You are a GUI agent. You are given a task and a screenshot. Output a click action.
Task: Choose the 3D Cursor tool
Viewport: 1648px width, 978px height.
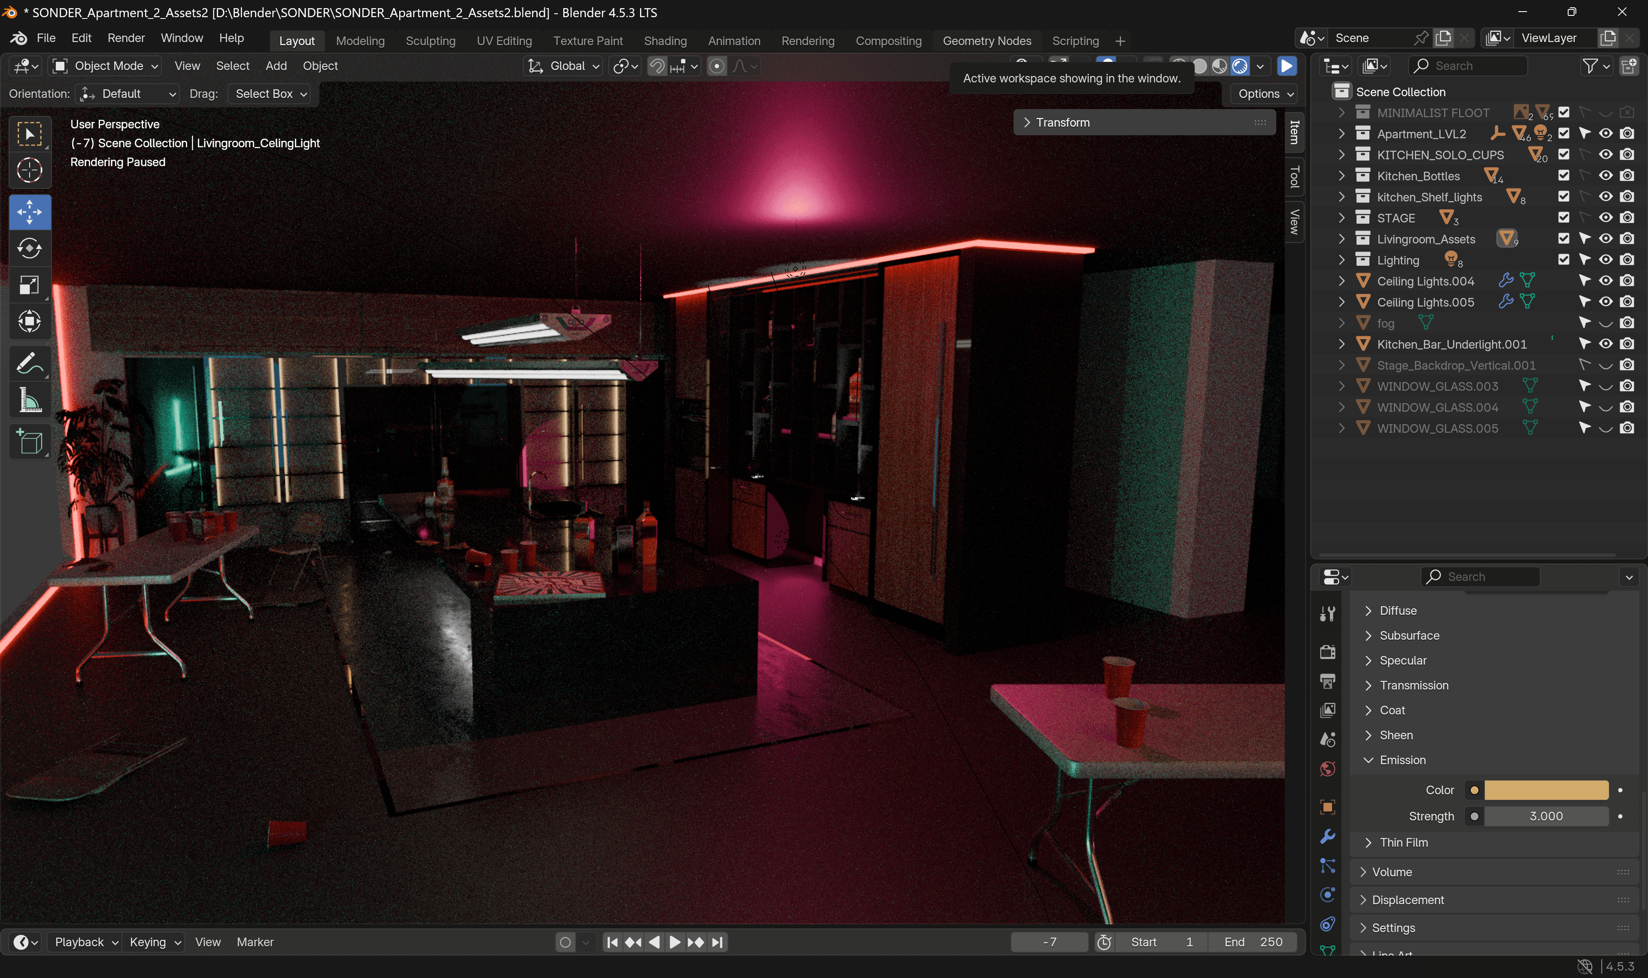[30, 171]
